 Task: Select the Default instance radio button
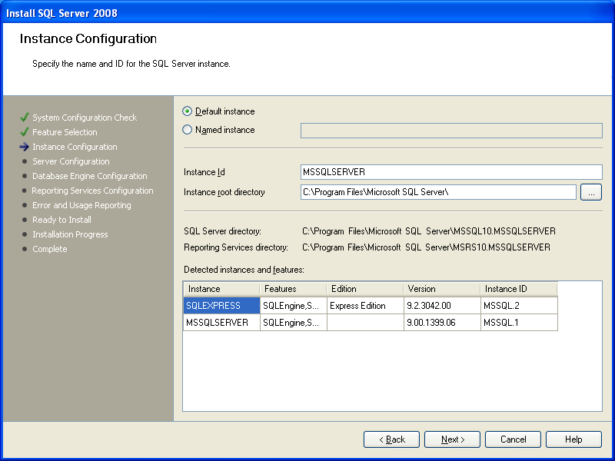point(188,111)
